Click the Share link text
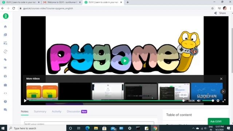 tap(222, 13)
